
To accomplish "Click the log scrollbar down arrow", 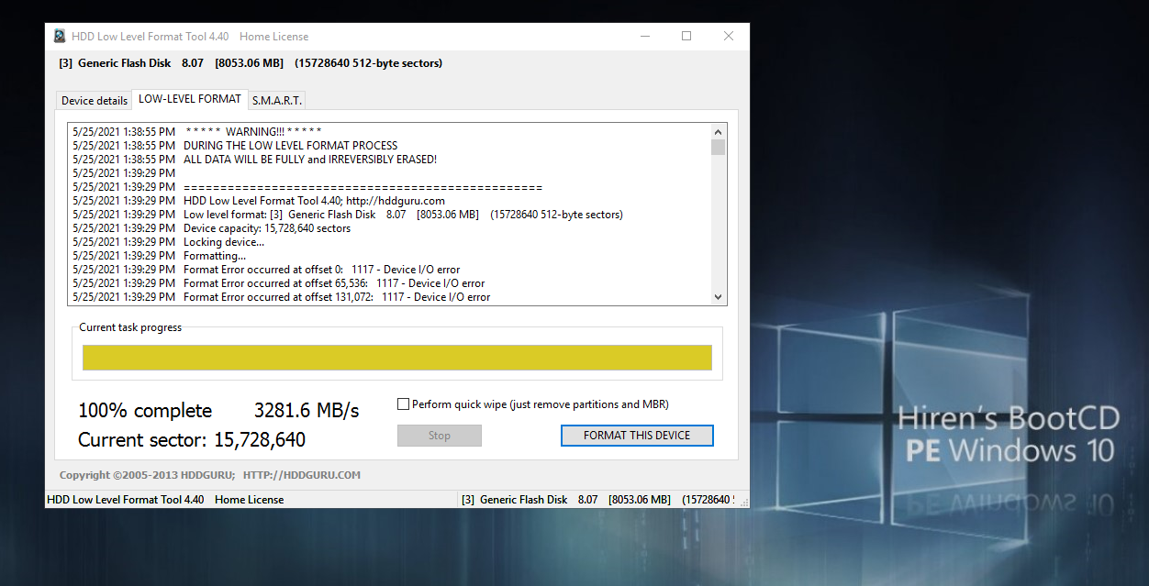I will [718, 297].
